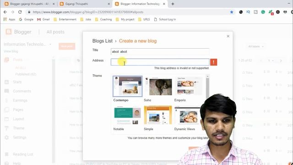Click the green Grammarly extension icon
The image size is (293, 165).
click(263, 12)
